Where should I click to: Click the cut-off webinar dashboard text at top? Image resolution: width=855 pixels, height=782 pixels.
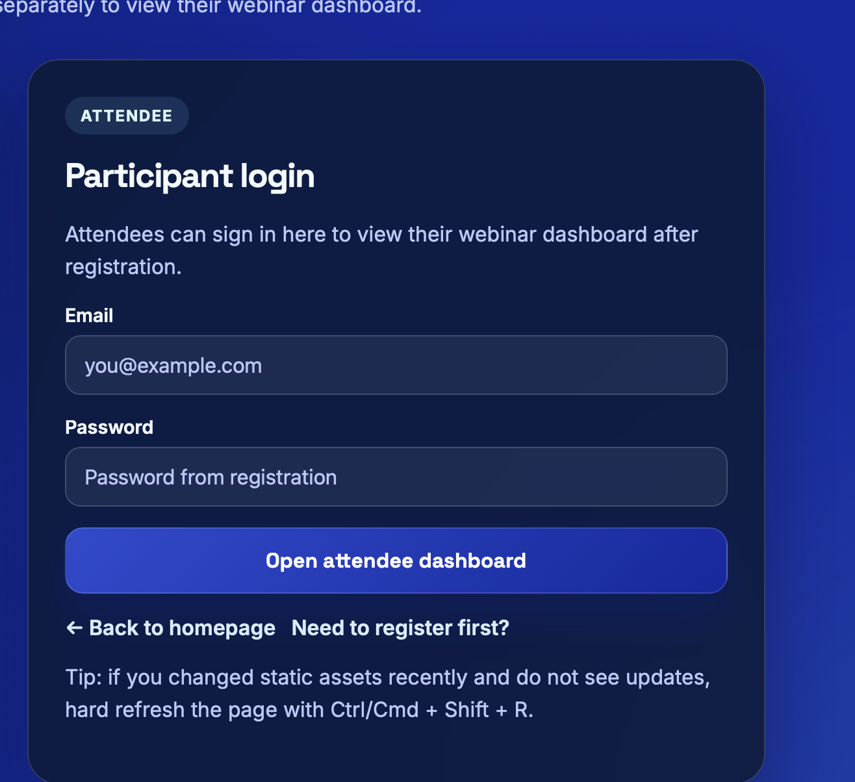pos(210,7)
